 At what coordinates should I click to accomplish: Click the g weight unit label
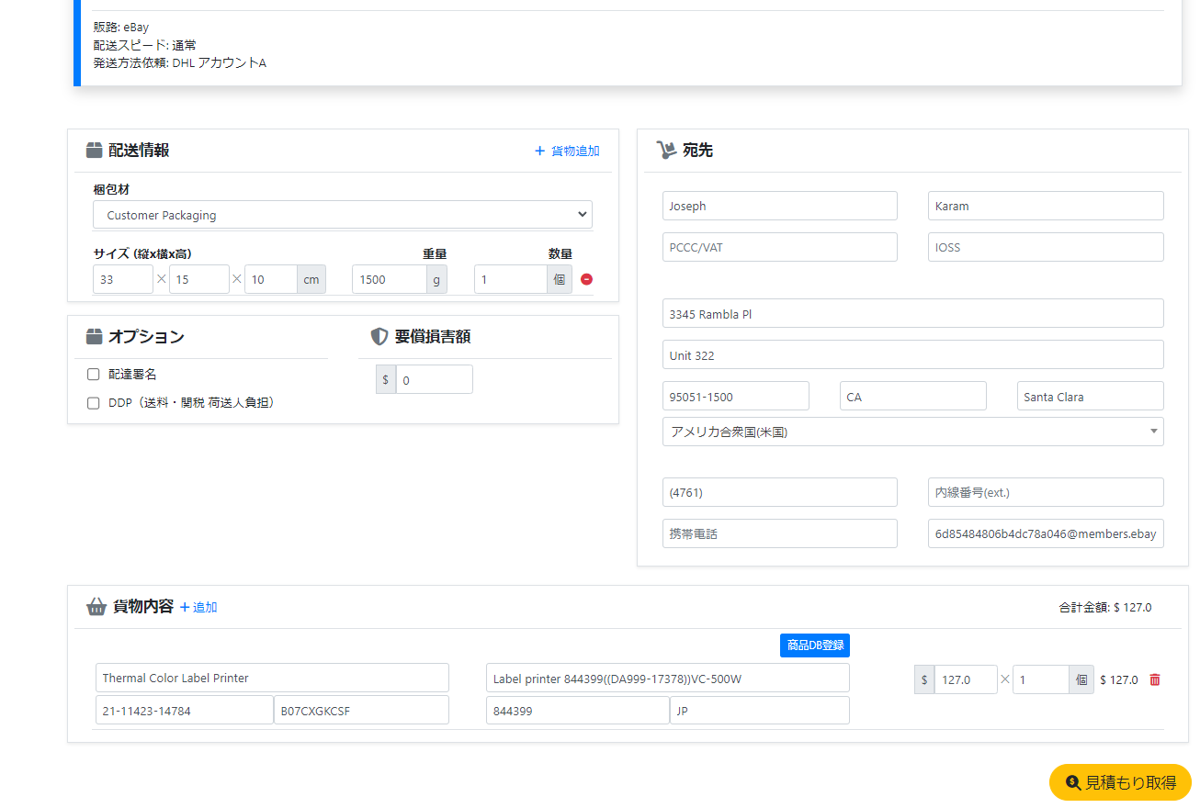point(436,279)
